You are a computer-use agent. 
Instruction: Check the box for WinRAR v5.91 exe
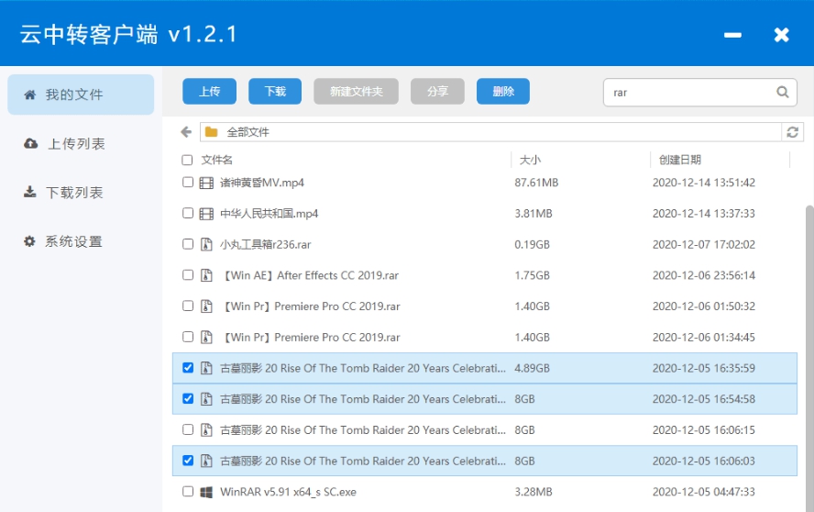pos(188,491)
